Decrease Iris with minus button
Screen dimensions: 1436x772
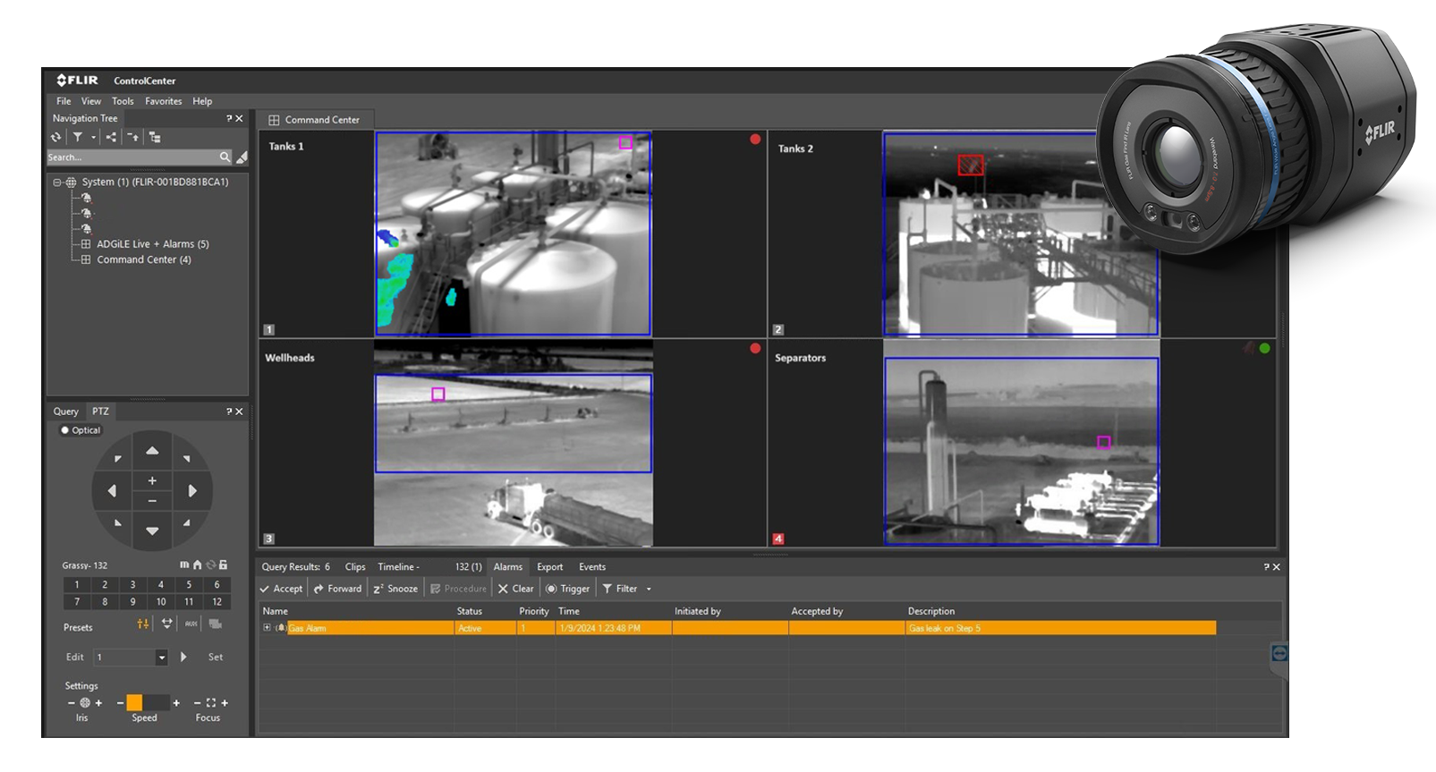(x=71, y=703)
